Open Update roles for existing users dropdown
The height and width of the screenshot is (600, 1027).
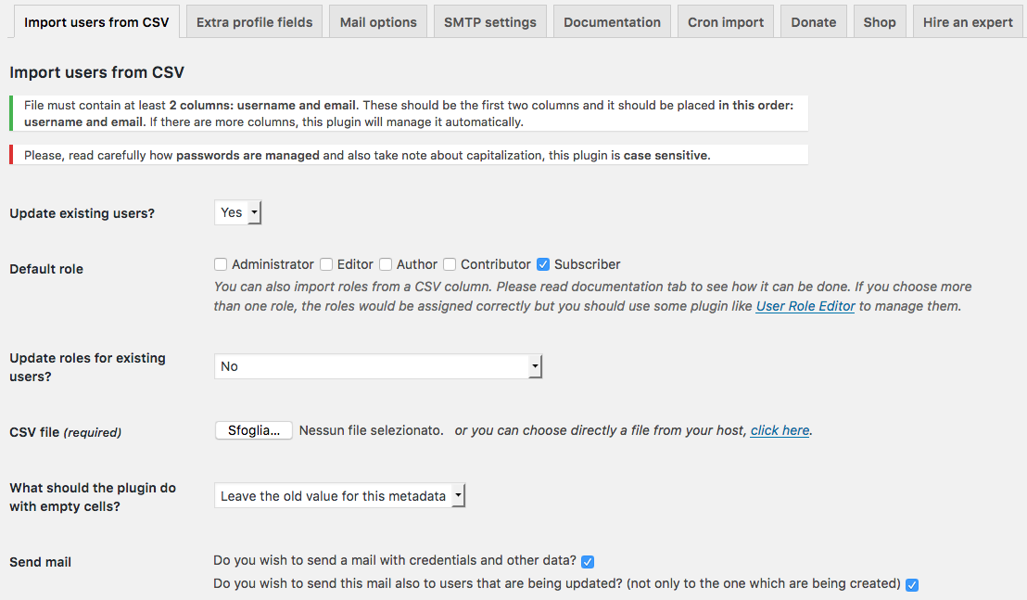tap(377, 366)
